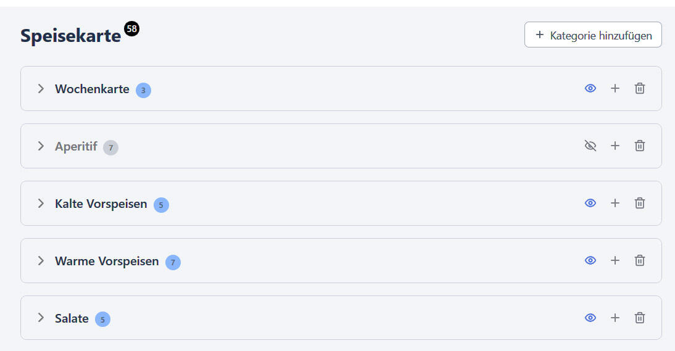This screenshot has width=675, height=351.
Task: Hide the Wochenkarte category
Action: 590,89
